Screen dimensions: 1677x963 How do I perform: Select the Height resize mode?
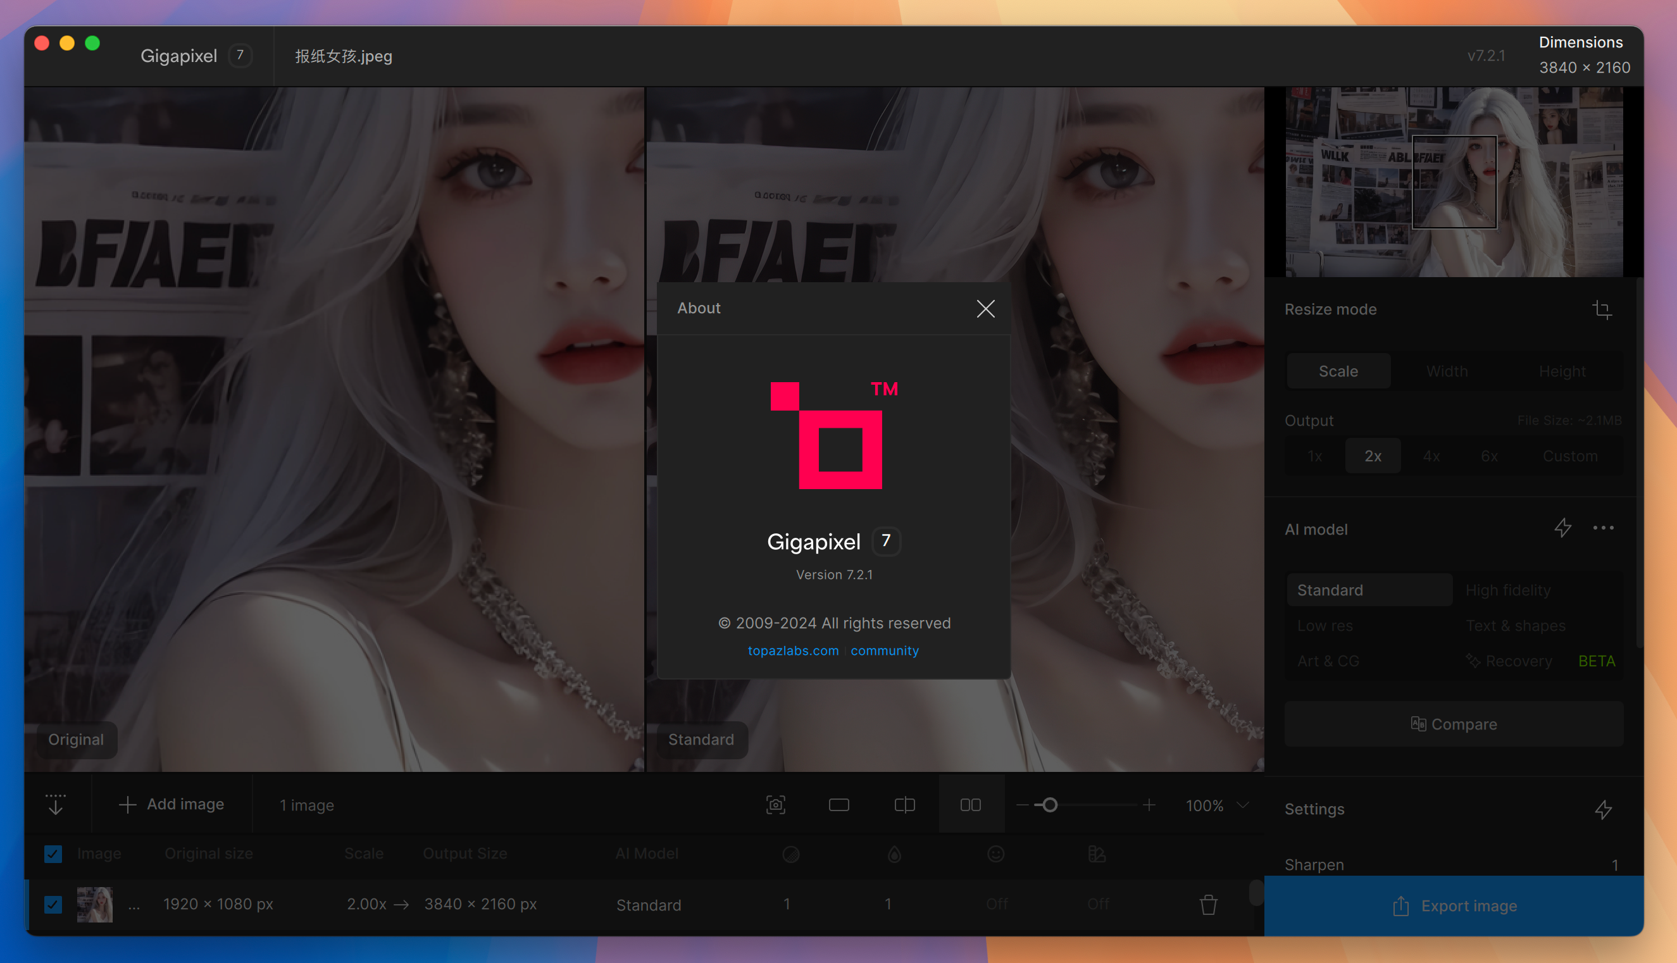pyautogui.click(x=1563, y=370)
